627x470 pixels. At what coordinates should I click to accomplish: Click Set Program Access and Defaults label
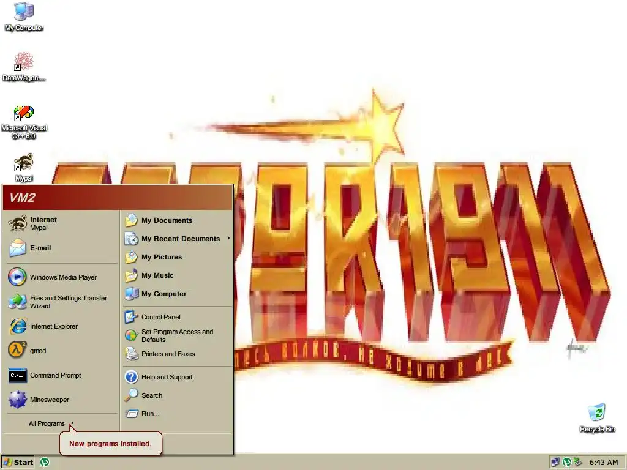click(177, 336)
